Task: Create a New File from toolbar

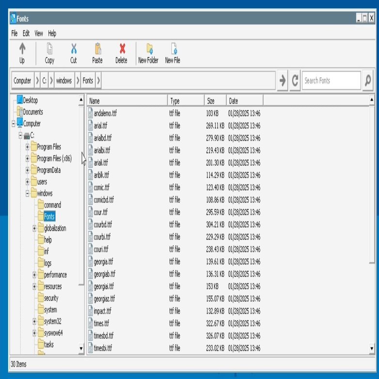Action: [x=174, y=48]
